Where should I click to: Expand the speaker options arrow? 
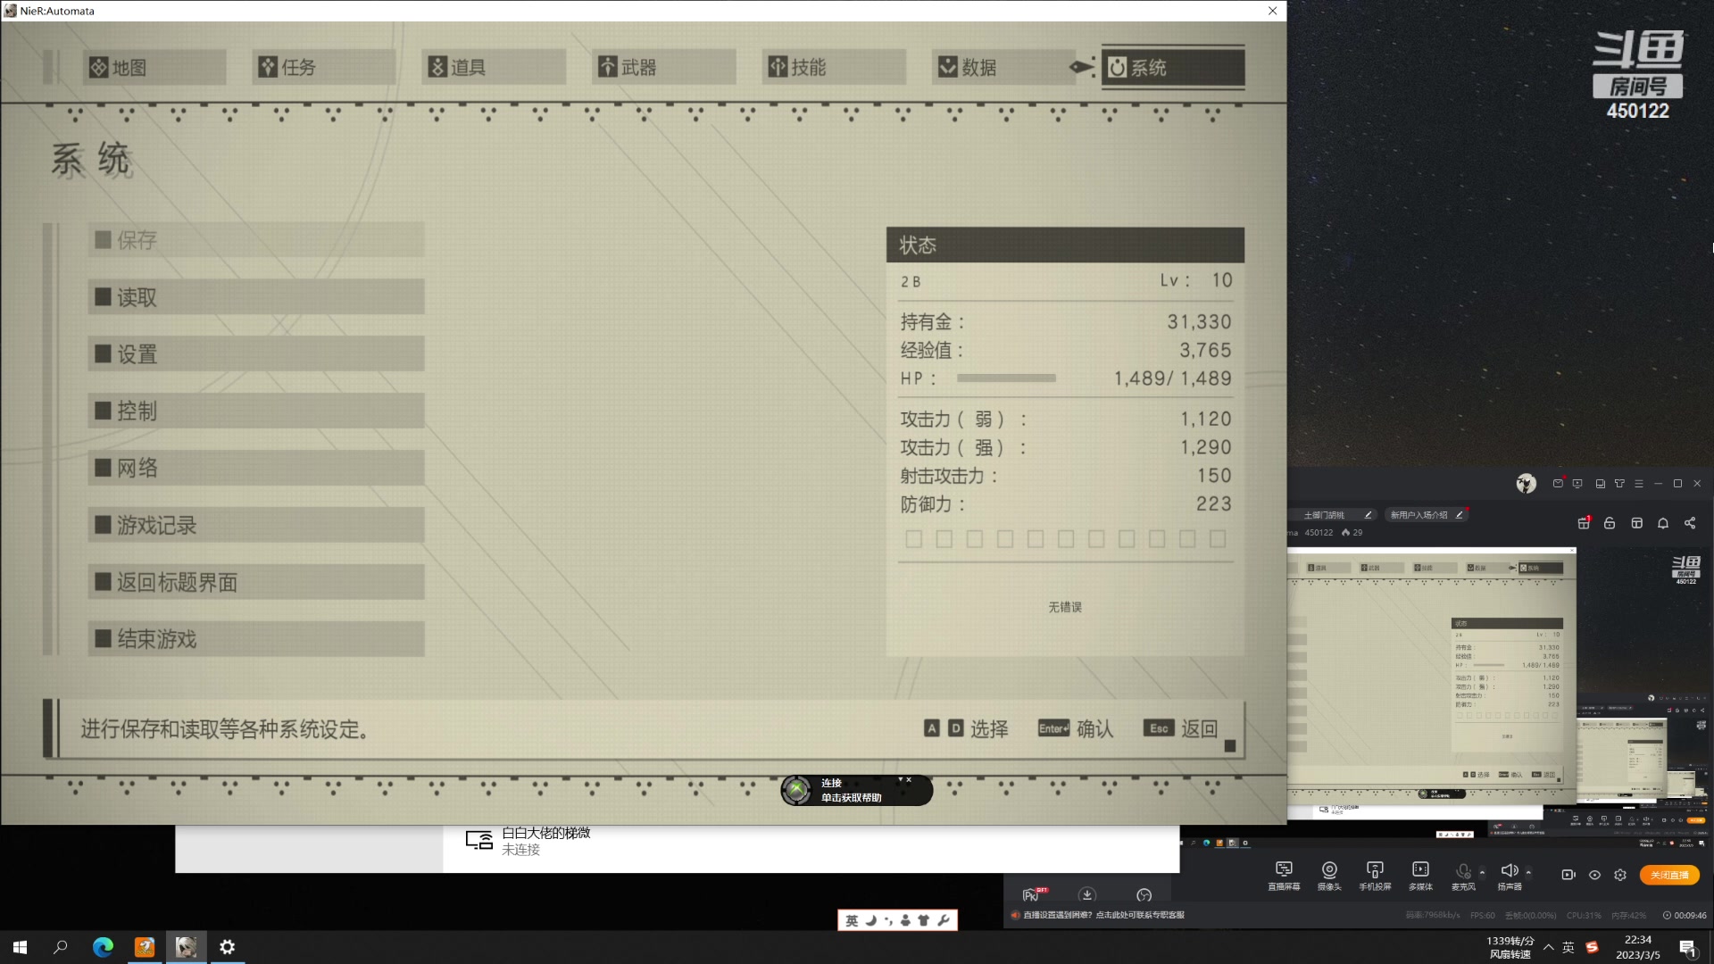[x=1528, y=872]
